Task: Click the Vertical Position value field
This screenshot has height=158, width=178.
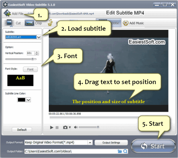Action: (x=31, y=53)
